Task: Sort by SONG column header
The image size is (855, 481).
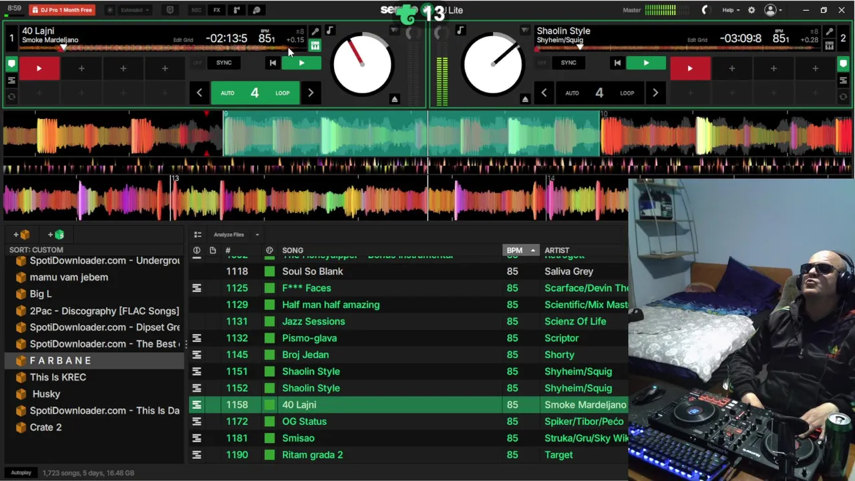Action: 293,251
